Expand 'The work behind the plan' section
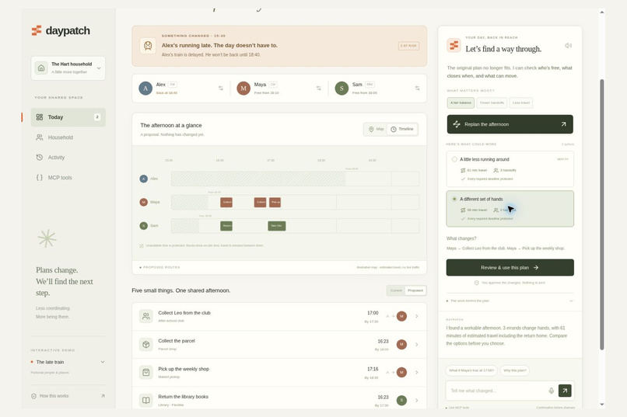 tap(510, 301)
